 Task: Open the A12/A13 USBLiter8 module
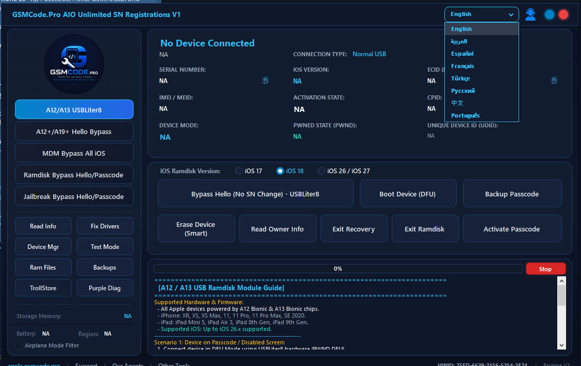tap(74, 110)
